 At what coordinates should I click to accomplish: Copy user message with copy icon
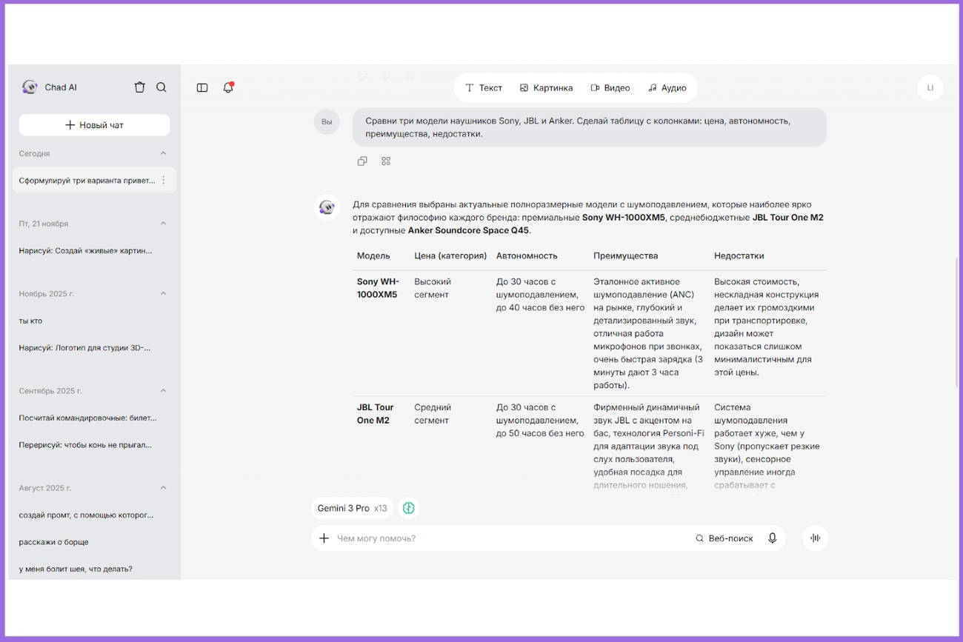coord(362,161)
